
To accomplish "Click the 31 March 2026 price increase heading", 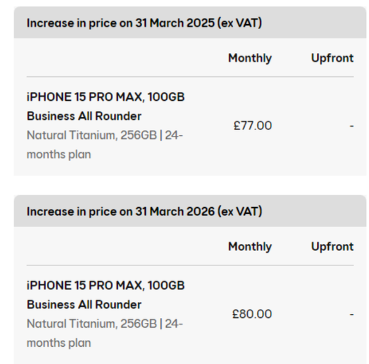I will tap(121, 212).
